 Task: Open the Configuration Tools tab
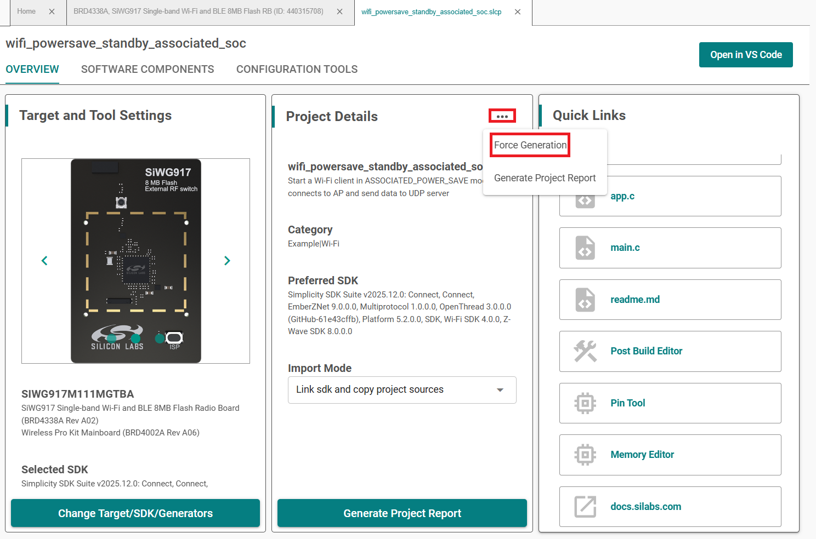[x=297, y=70]
